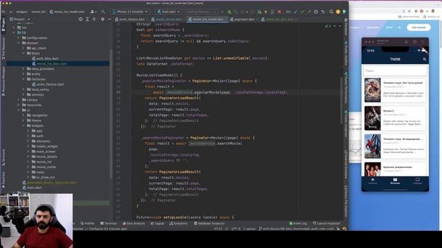
Task: Collapse the domain folder
Action: coord(19,43)
